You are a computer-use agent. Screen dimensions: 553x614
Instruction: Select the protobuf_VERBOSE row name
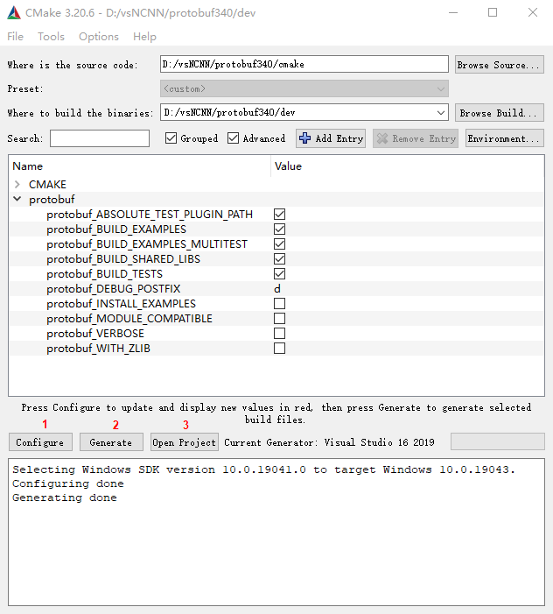(x=95, y=334)
